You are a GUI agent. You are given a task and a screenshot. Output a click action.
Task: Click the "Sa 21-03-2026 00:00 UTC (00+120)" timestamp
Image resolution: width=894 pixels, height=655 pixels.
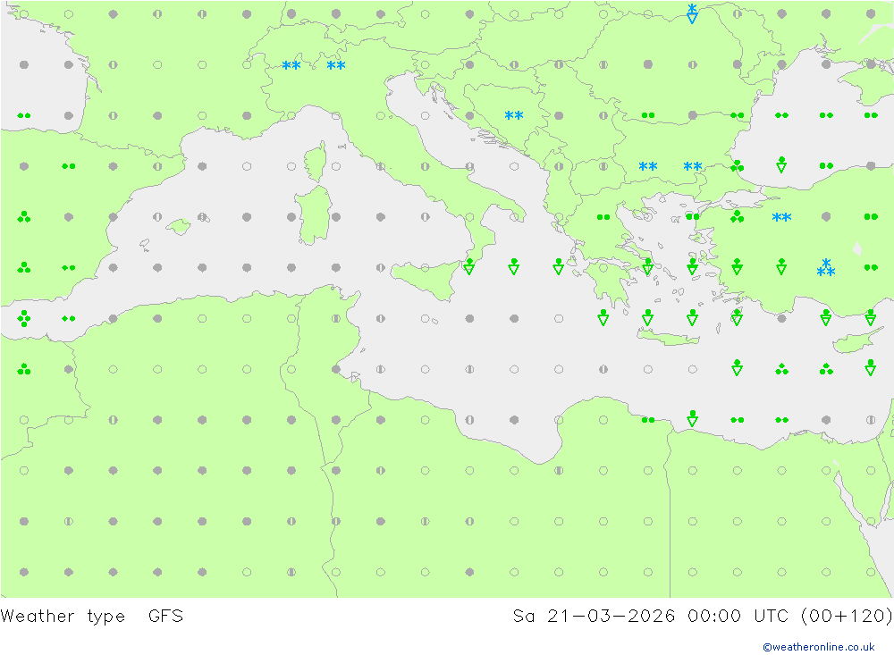coord(703,617)
